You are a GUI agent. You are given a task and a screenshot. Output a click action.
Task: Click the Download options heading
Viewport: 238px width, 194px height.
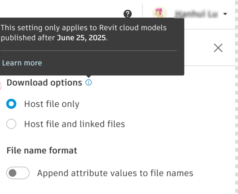44,83
